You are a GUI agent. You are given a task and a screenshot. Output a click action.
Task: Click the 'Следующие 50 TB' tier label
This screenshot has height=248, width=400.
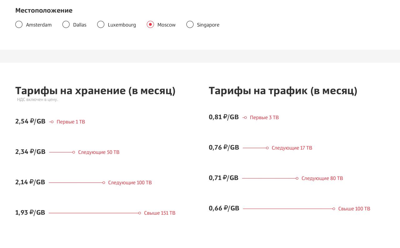99,152
